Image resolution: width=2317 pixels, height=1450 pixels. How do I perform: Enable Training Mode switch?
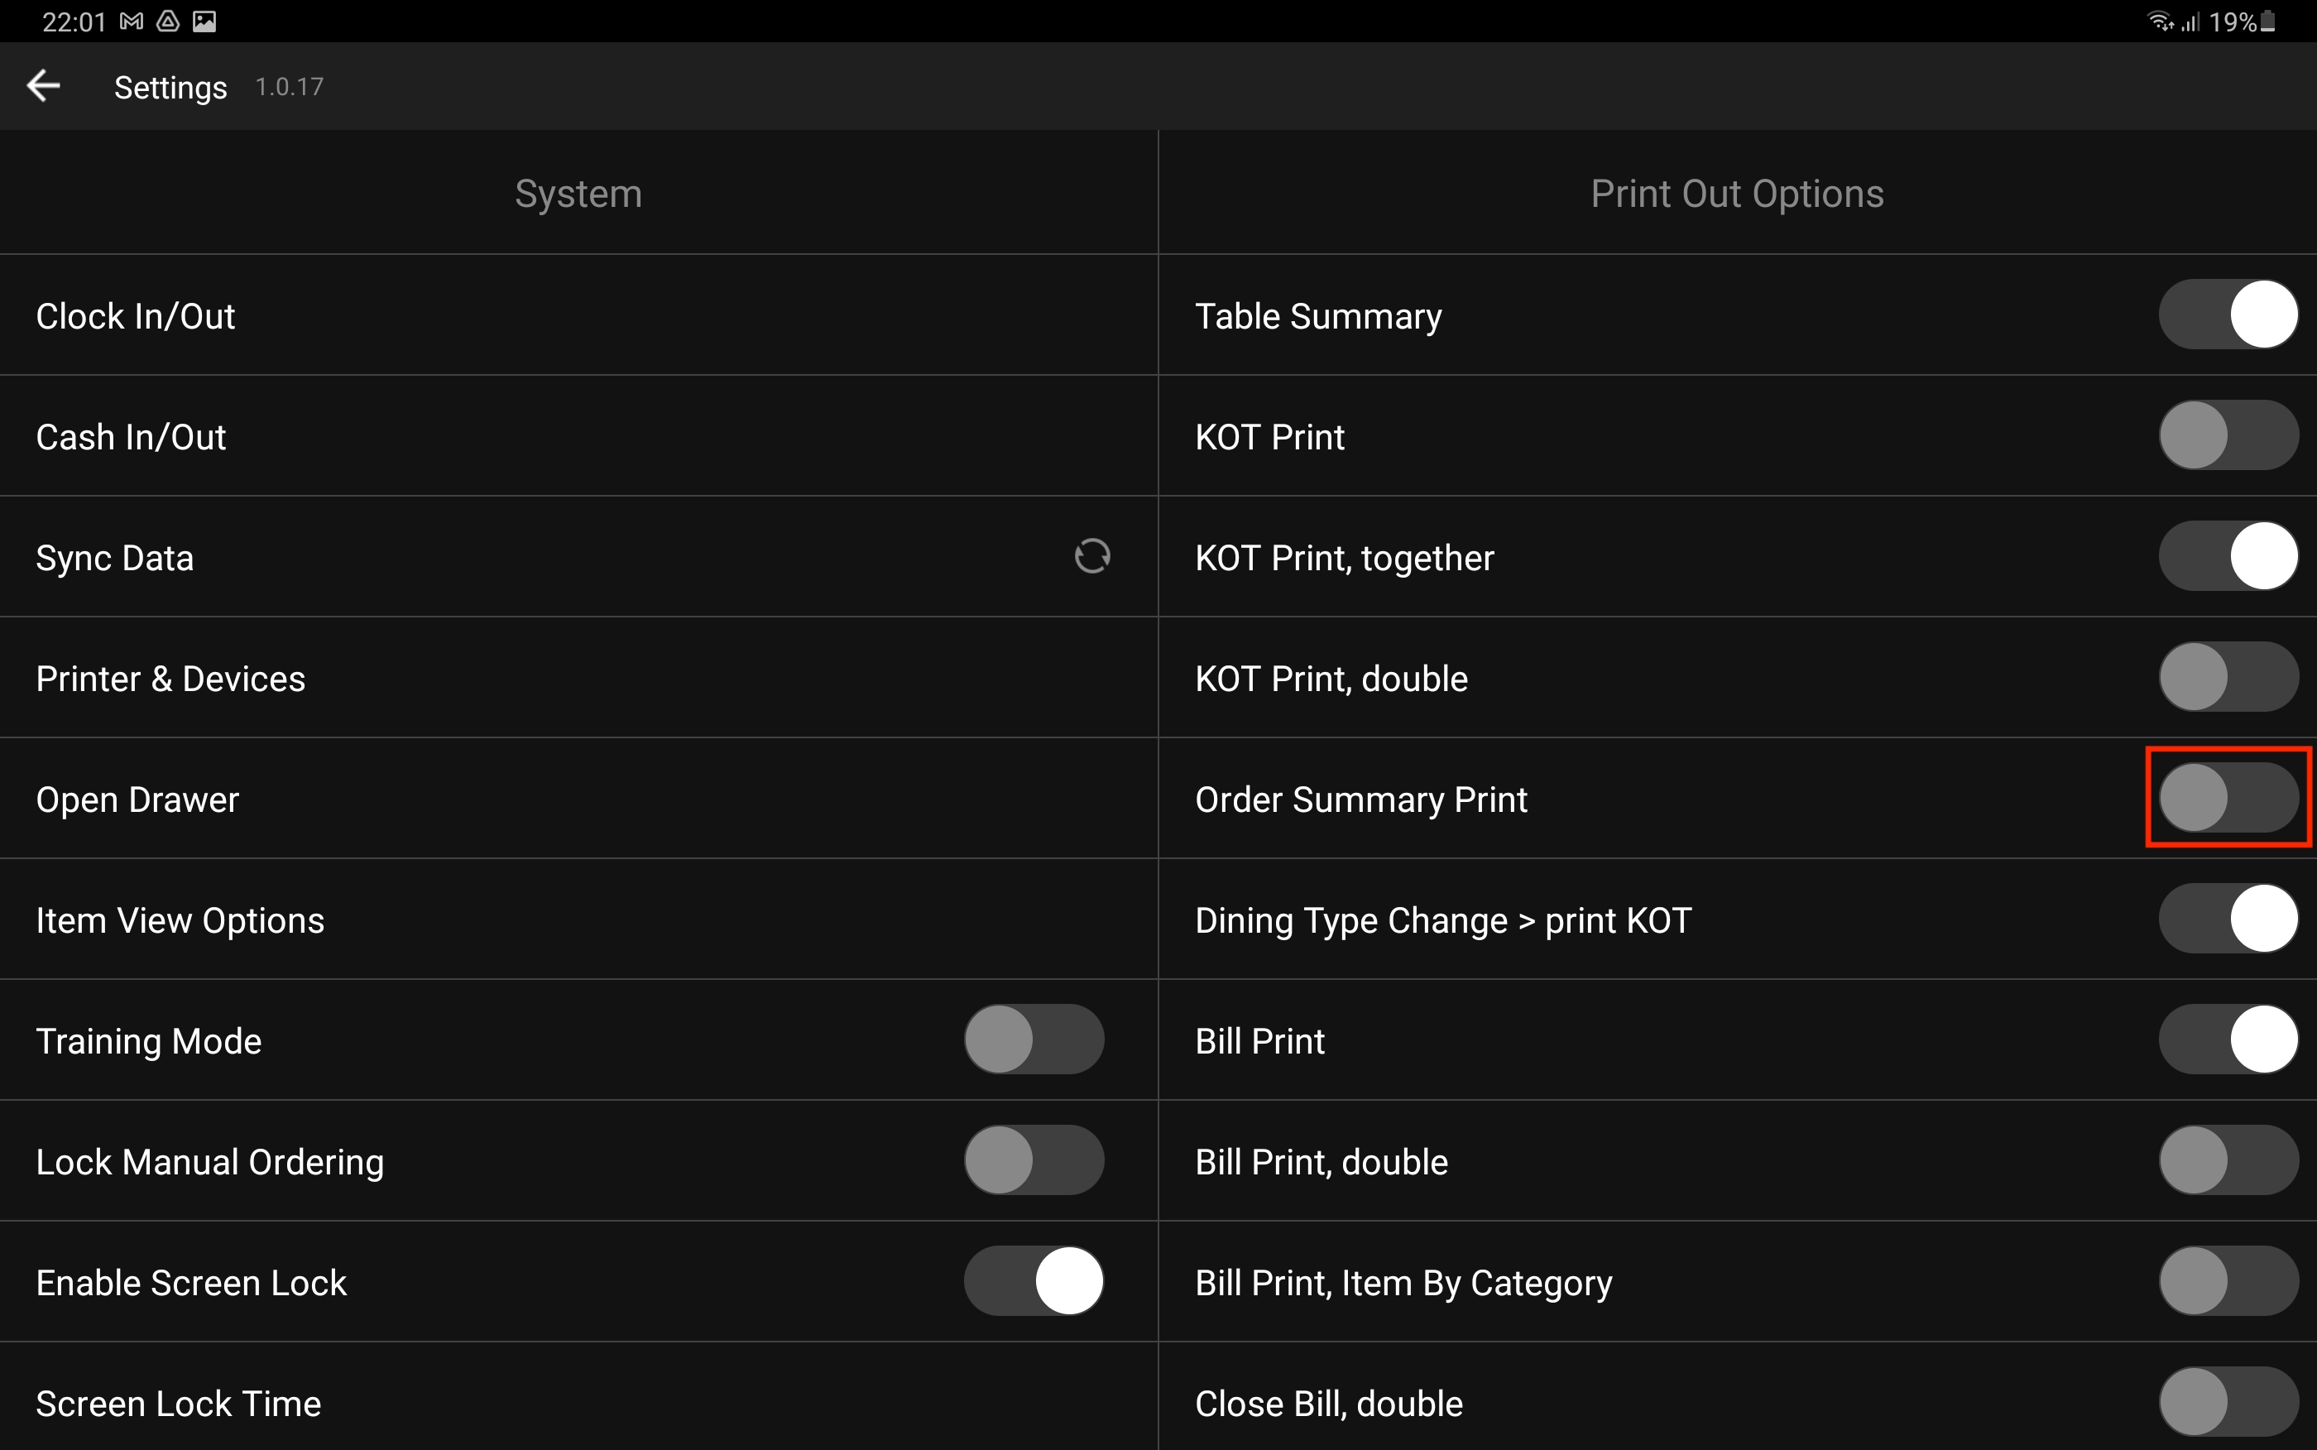(x=1034, y=1039)
